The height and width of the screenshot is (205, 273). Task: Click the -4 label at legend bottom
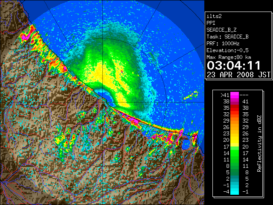[227, 192]
